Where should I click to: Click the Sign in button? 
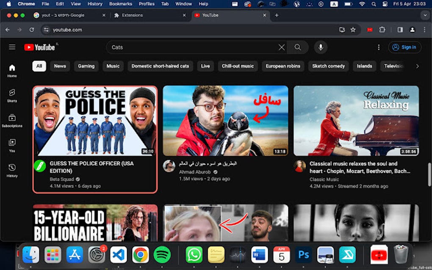405,47
